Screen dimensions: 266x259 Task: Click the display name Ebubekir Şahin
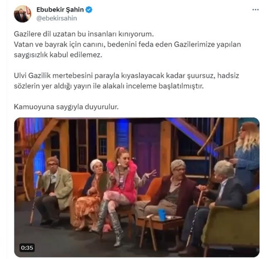click(60, 10)
